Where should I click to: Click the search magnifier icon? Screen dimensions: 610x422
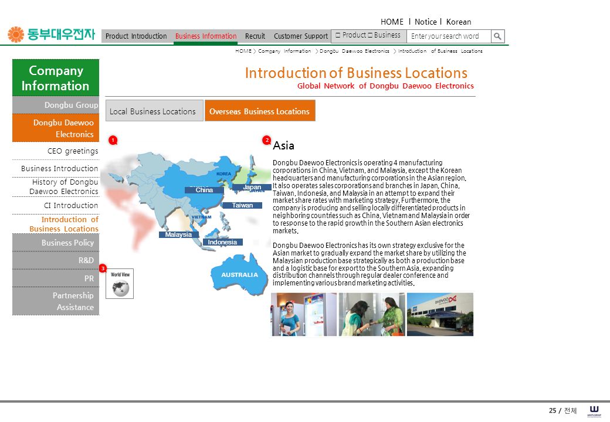[x=497, y=36]
